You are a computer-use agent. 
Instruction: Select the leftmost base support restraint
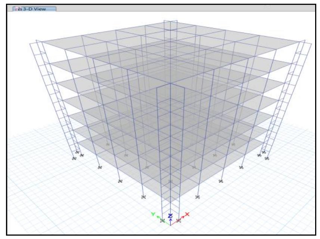74,159
